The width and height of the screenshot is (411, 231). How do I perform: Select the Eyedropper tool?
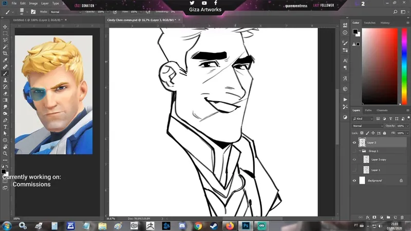pos(5,60)
